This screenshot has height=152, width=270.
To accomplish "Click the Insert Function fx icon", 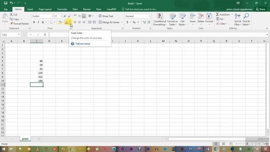I will 45,35.
